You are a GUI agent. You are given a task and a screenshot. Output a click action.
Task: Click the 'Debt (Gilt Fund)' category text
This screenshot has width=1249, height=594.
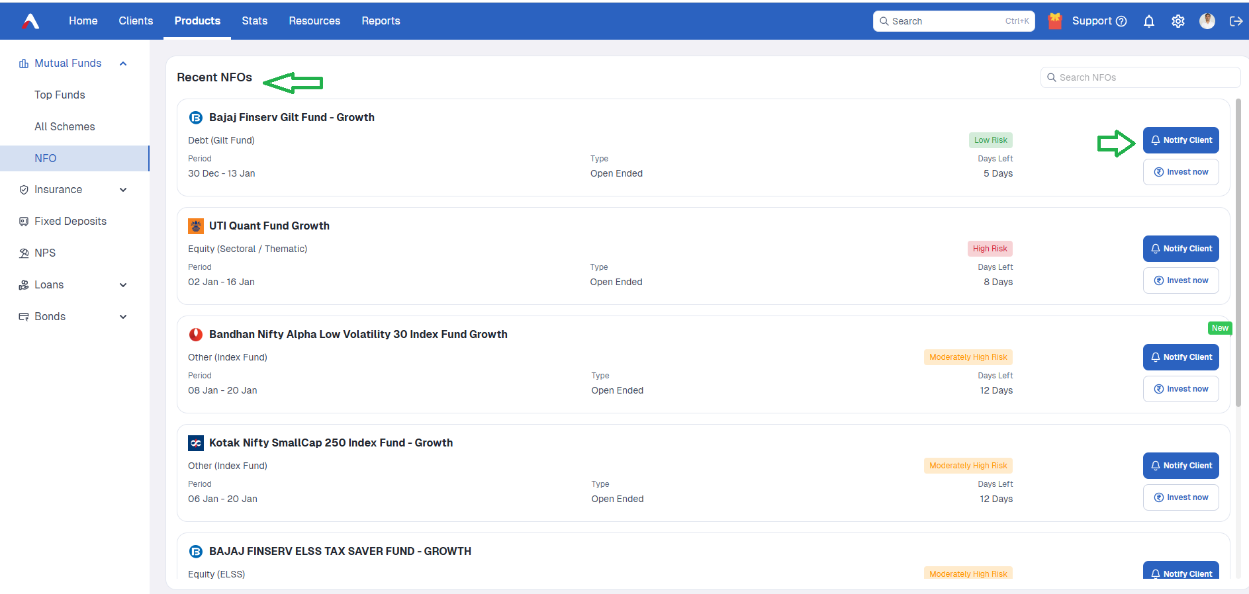(x=221, y=141)
